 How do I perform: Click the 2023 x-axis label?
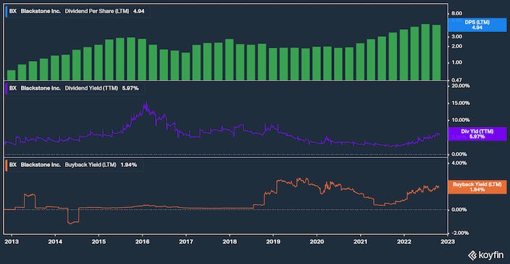pyautogui.click(x=448, y=242)
